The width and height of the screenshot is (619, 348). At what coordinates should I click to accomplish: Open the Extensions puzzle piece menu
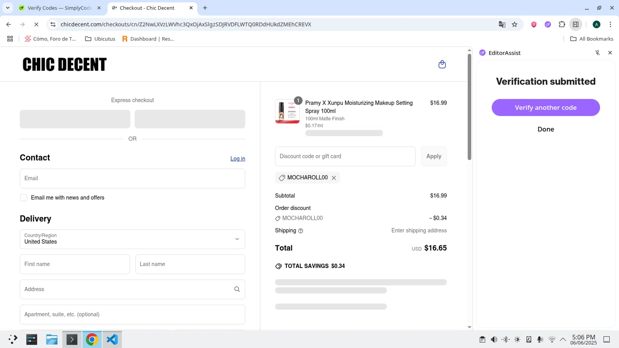pyautogui.click(x=562, y=24)
